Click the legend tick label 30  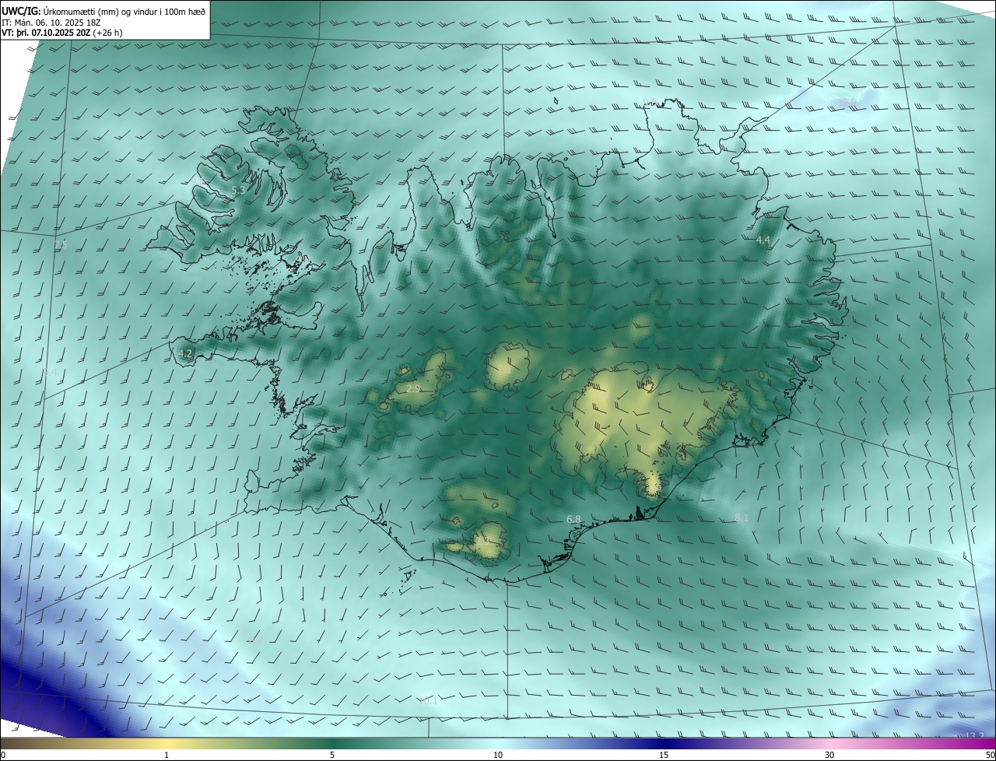(829, 755)
